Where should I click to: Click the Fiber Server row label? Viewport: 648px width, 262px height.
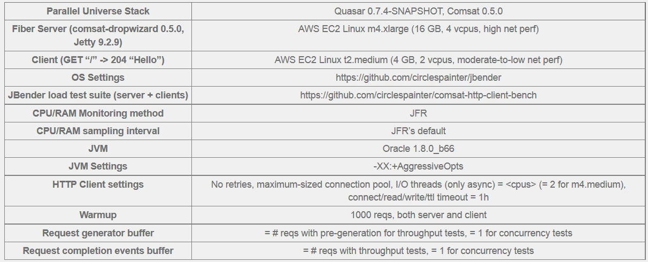tap(98, 35)
